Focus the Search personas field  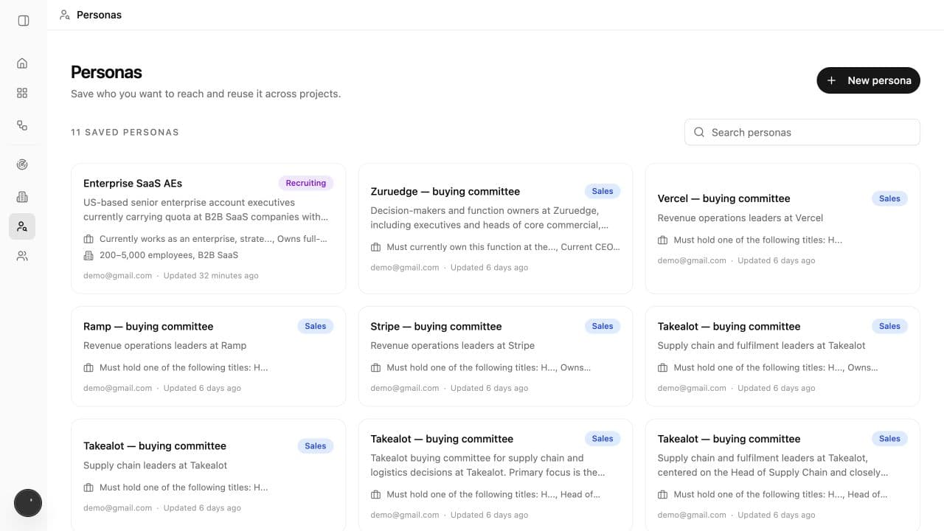(x=802, y=132)
